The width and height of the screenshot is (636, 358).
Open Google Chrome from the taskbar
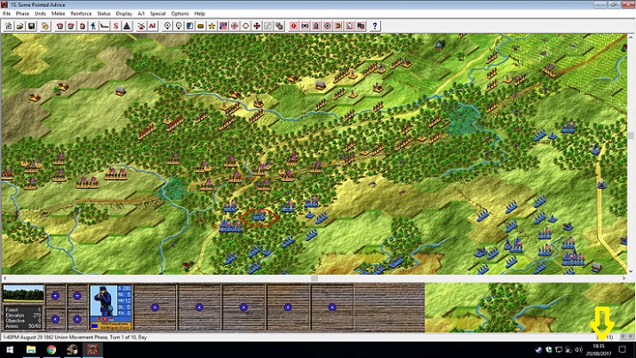coord(52,349)
